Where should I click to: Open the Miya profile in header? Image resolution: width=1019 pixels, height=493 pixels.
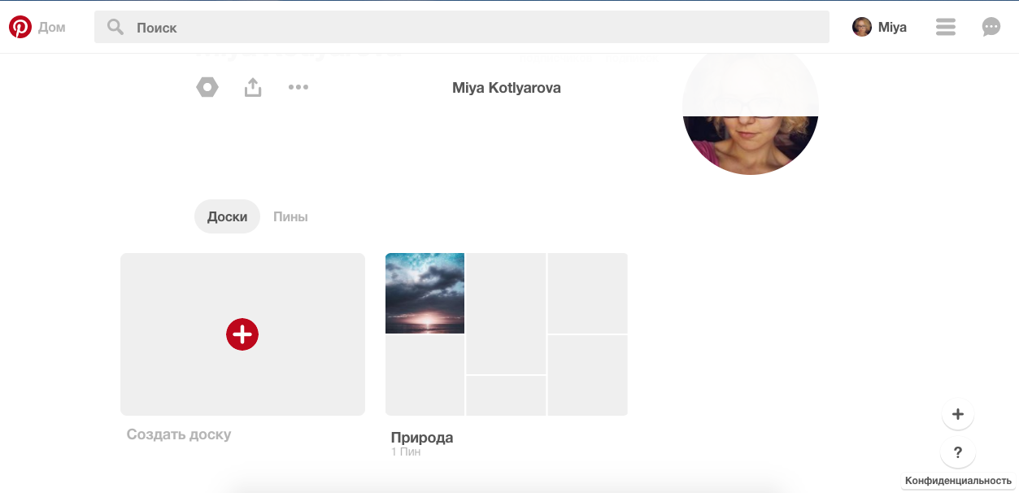879,28
